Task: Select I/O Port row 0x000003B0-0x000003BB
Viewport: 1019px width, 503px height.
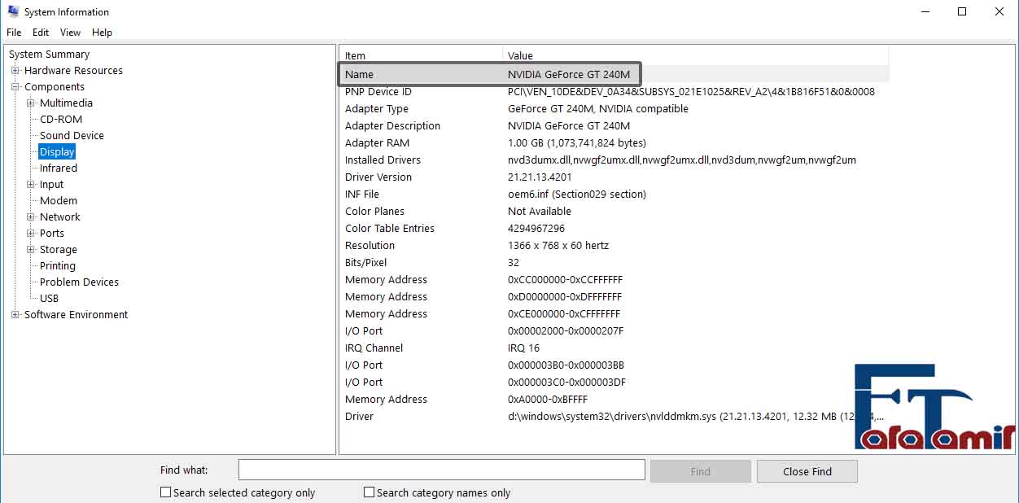Action: [x=614, y=365]
